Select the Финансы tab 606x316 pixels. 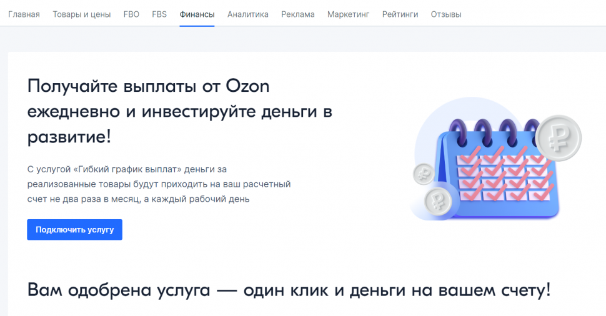point(197,14)
